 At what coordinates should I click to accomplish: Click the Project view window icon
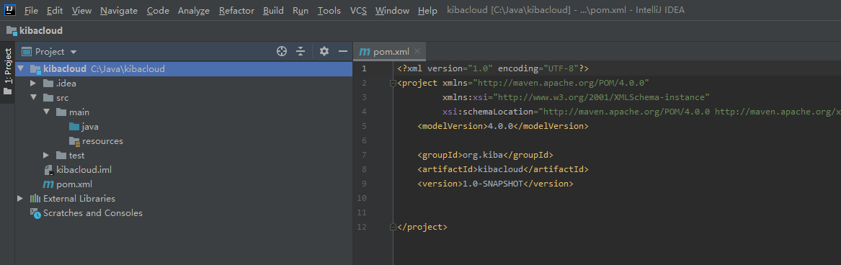tap(26, 52)
